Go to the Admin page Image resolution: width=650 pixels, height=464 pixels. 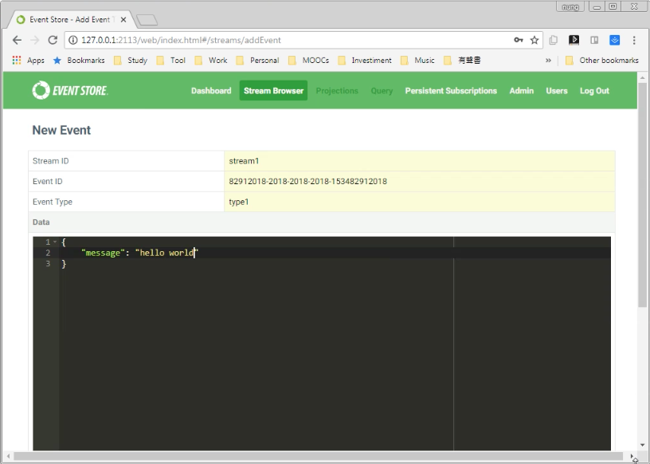(x=522, y=90)
